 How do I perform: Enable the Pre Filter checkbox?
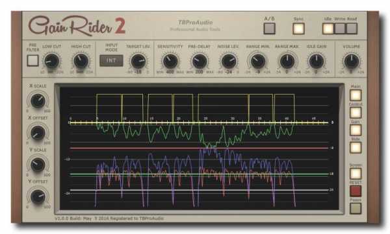click(x=33, y=60)
